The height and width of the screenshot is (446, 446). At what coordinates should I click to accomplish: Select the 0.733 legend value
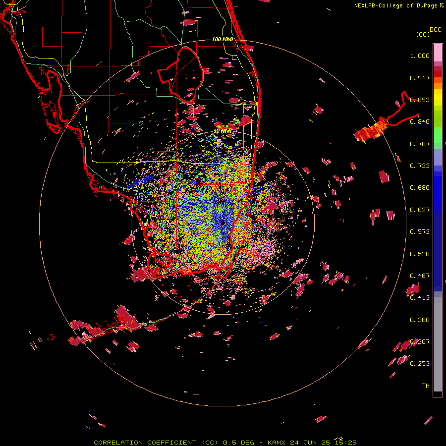pyautogui.click(x=420, y=166)
